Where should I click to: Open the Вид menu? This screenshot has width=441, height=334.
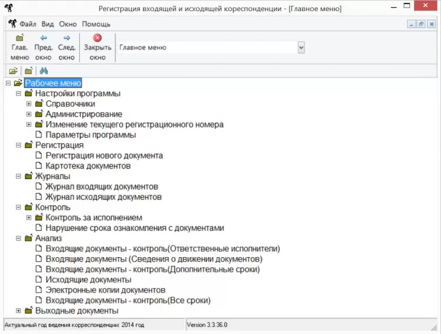coord(48,24)
